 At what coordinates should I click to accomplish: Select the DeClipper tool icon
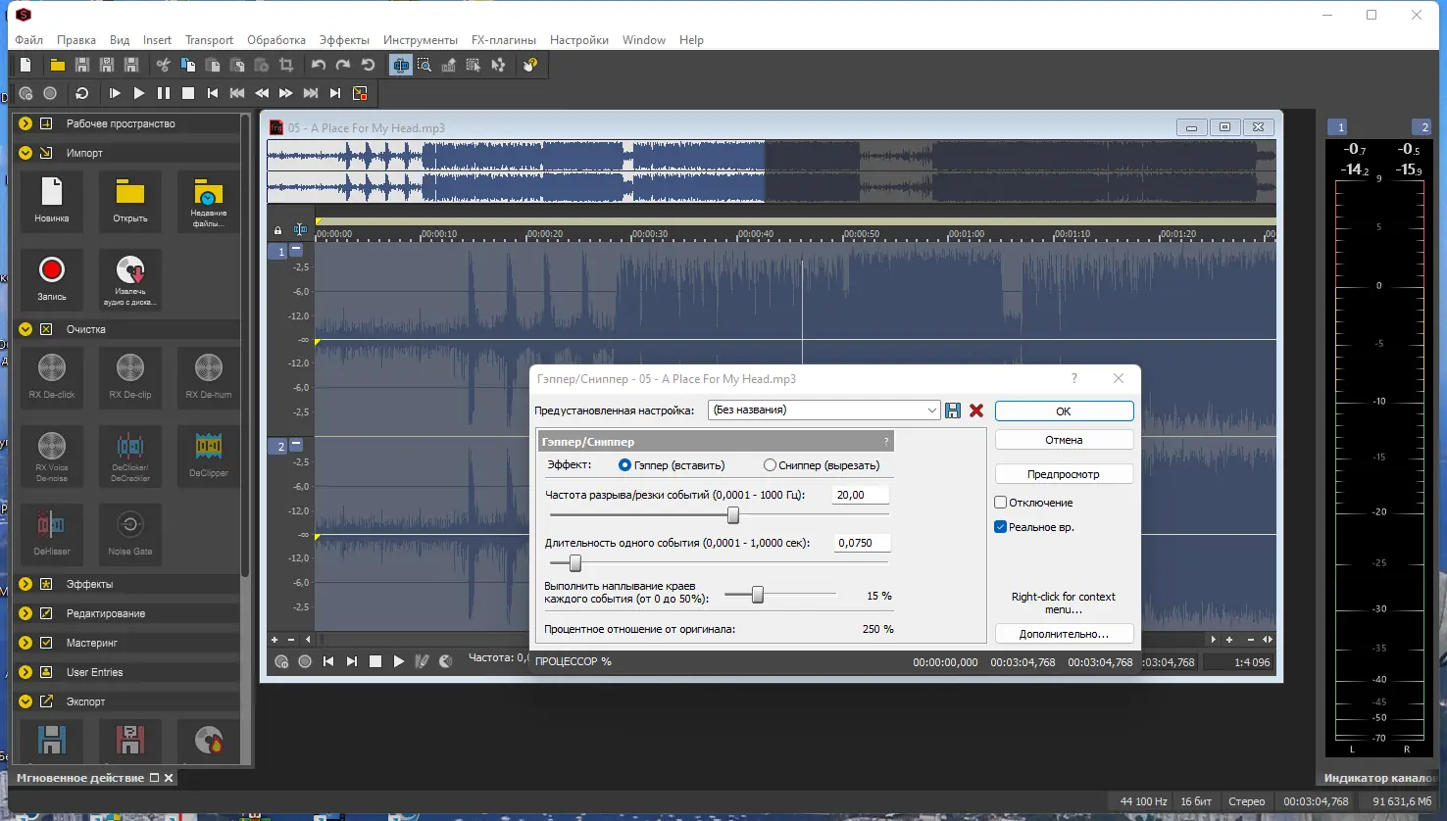tap(209, 448)
